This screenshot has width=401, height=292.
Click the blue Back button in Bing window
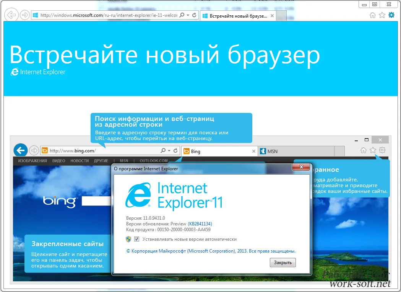pyautogui.click(x=21, y=150)
